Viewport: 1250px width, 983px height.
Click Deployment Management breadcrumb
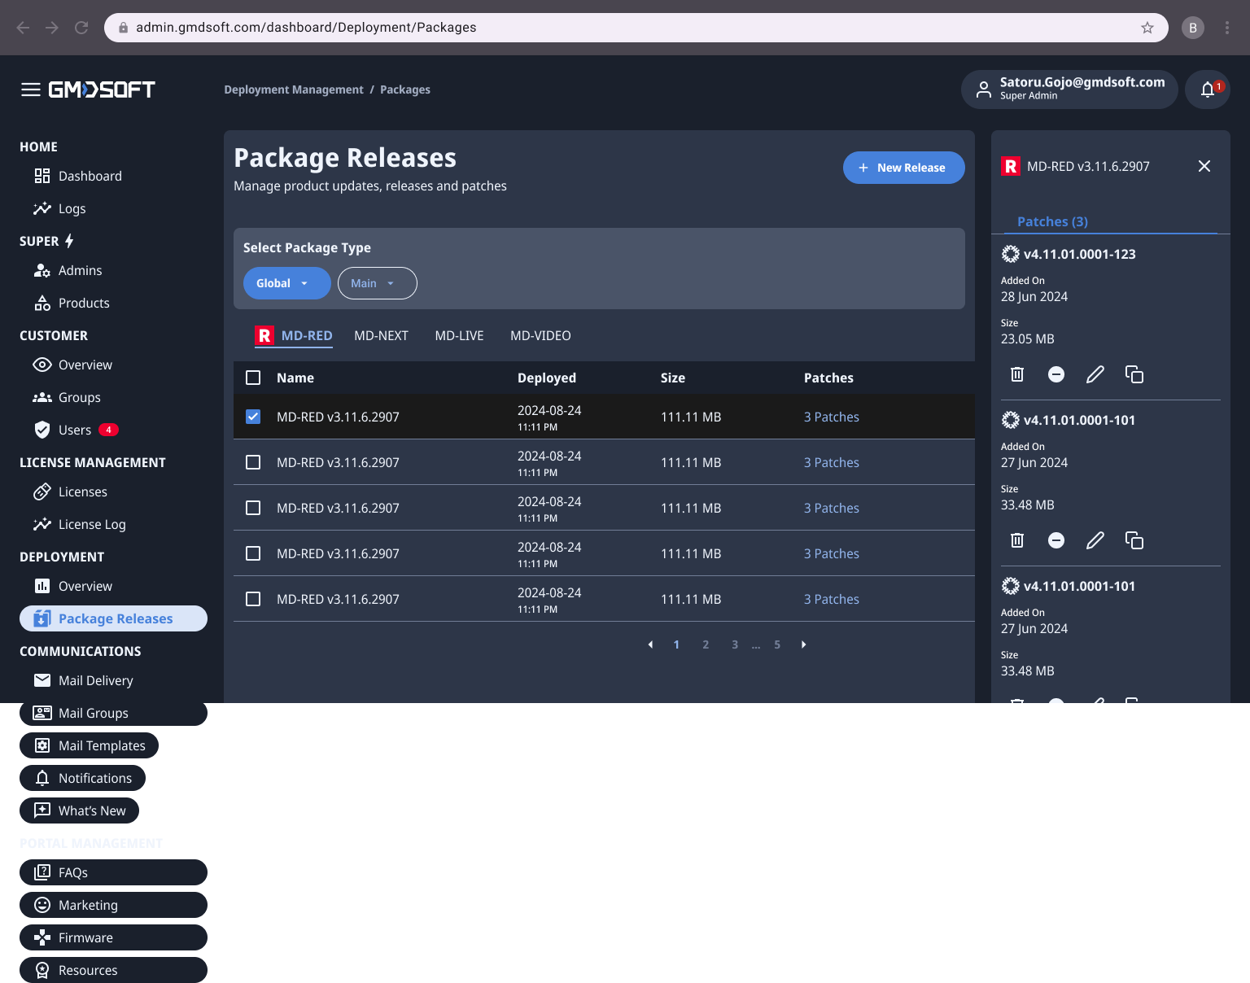(294, 90)
